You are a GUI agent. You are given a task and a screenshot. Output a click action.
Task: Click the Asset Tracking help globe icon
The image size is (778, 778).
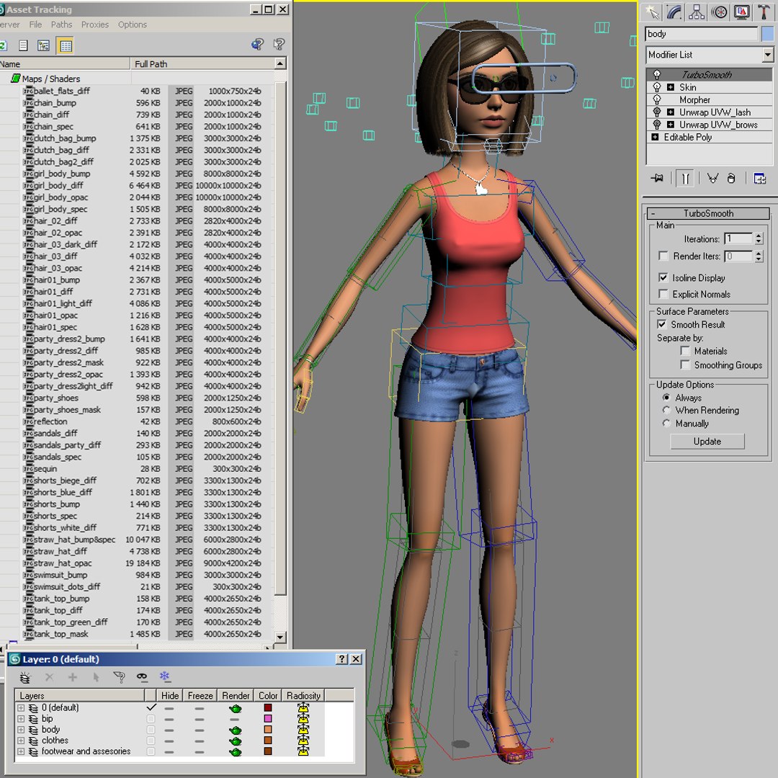click(x=257, y=45)
